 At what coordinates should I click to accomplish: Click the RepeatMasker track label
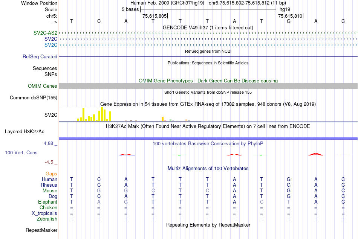(x=41, y=230)
